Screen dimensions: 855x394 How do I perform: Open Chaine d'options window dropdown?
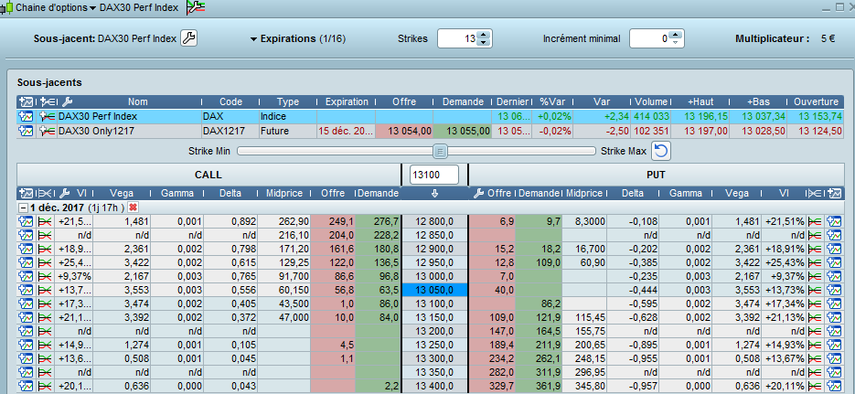point(92,7)
